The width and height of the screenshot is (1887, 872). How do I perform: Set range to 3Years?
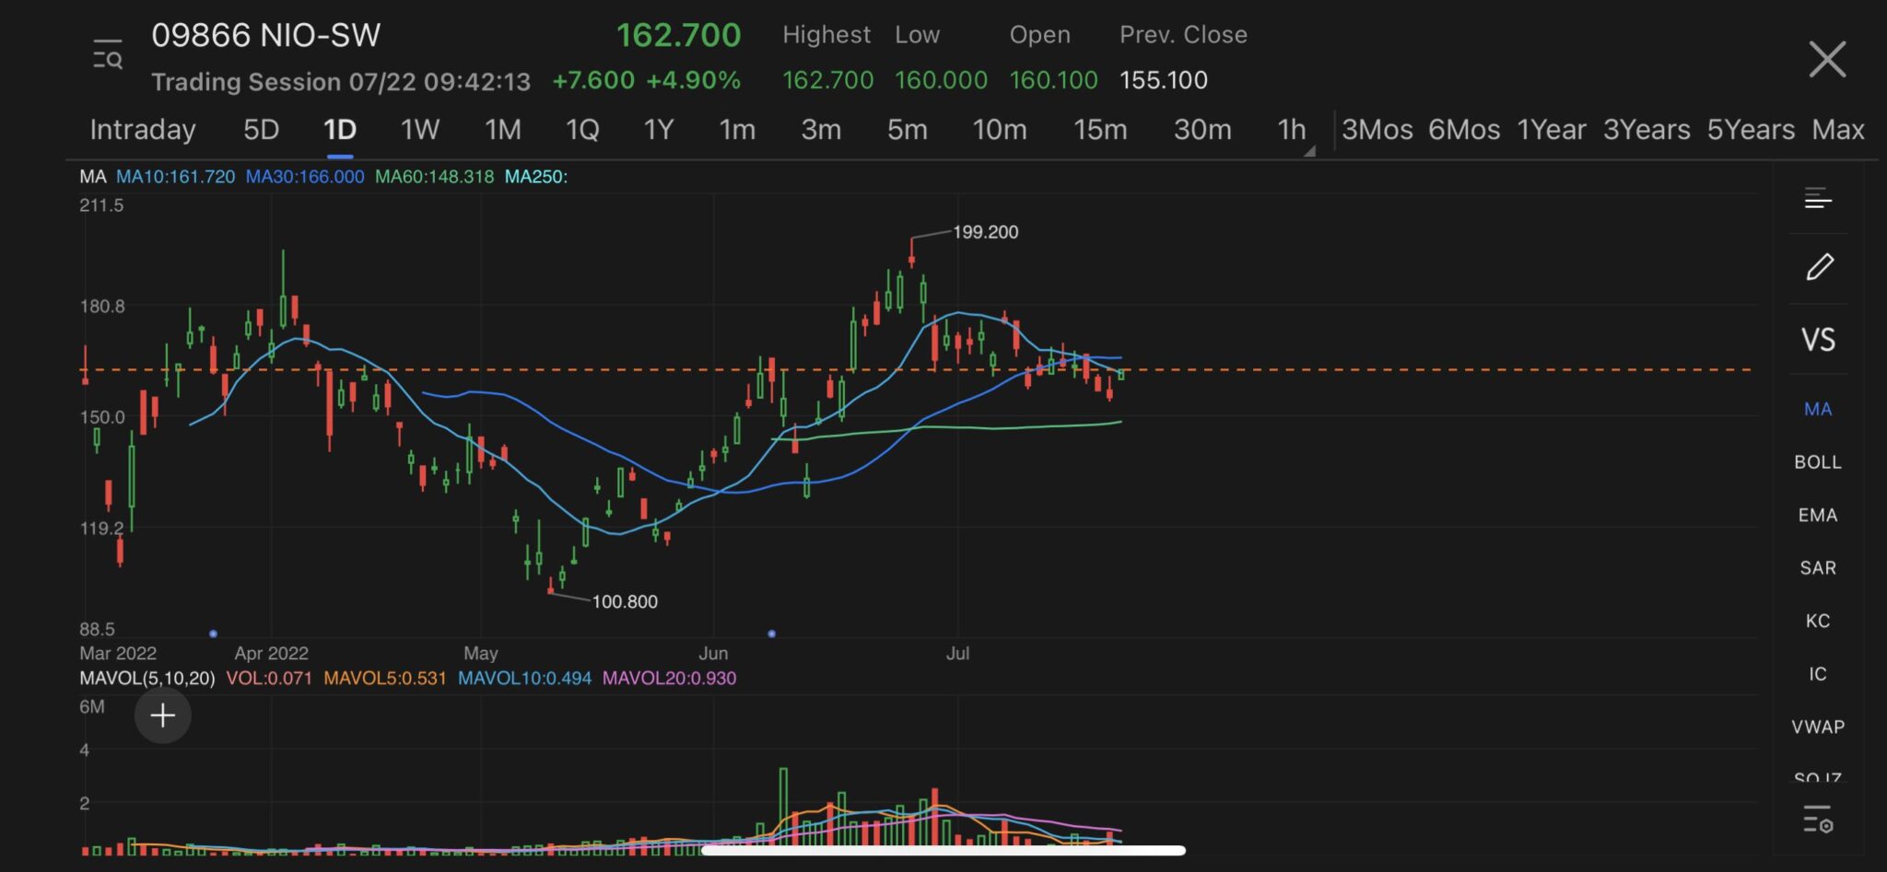(1647, 130)
